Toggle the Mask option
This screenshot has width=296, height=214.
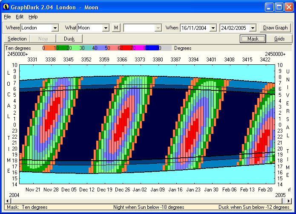(x=253, y=39)
